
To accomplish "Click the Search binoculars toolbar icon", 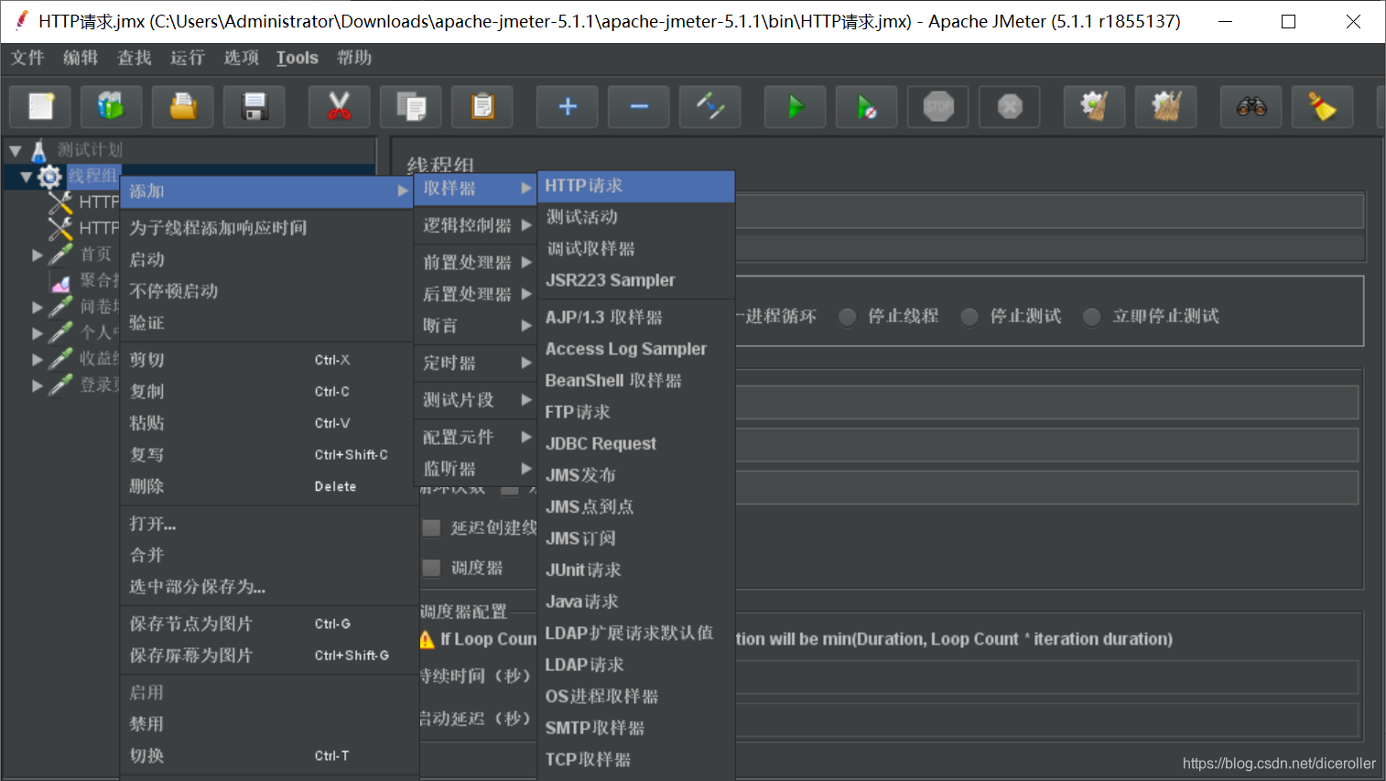I will tap(1251, 106).
